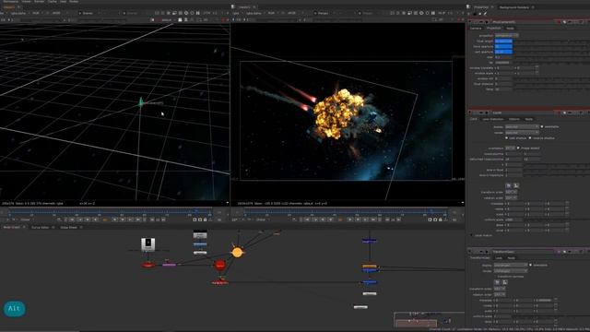Select the orange sun-shaped light node
This screenshot has width=590, height=332.
237,252
